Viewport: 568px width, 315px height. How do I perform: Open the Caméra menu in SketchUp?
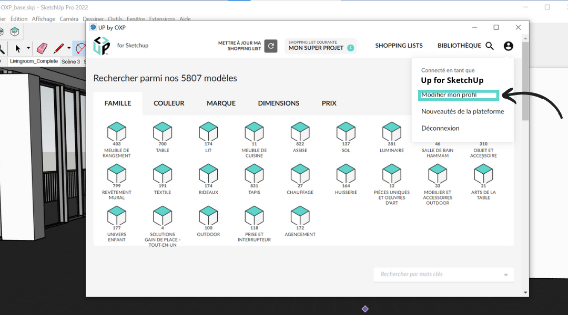click(69, 19)
